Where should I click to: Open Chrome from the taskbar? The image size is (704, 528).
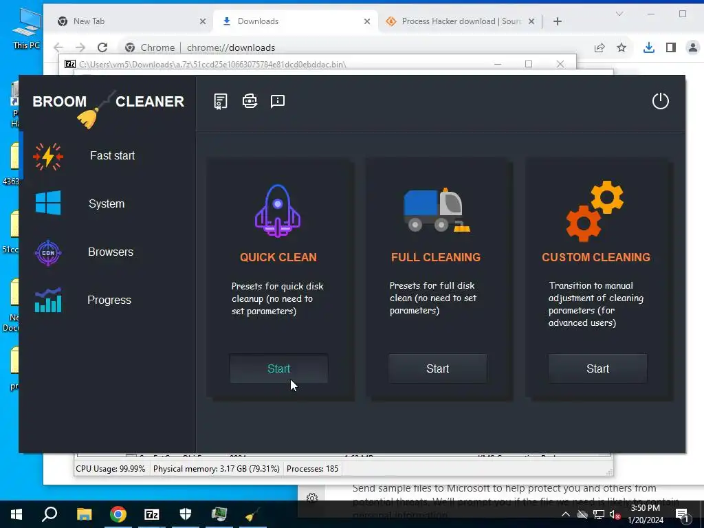point(118,514)
